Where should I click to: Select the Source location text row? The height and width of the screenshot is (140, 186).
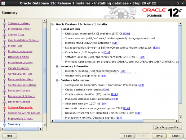pyautogui.click(x=110, y=38)
